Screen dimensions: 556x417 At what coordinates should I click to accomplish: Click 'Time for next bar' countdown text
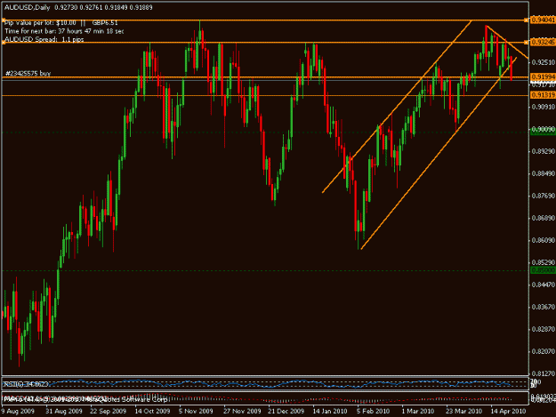pos(64,31)
